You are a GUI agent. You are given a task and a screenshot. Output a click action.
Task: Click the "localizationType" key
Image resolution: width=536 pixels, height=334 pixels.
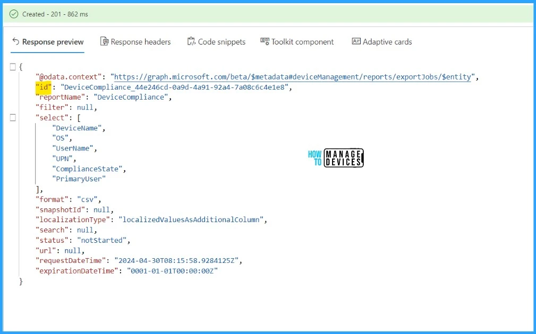73,219
